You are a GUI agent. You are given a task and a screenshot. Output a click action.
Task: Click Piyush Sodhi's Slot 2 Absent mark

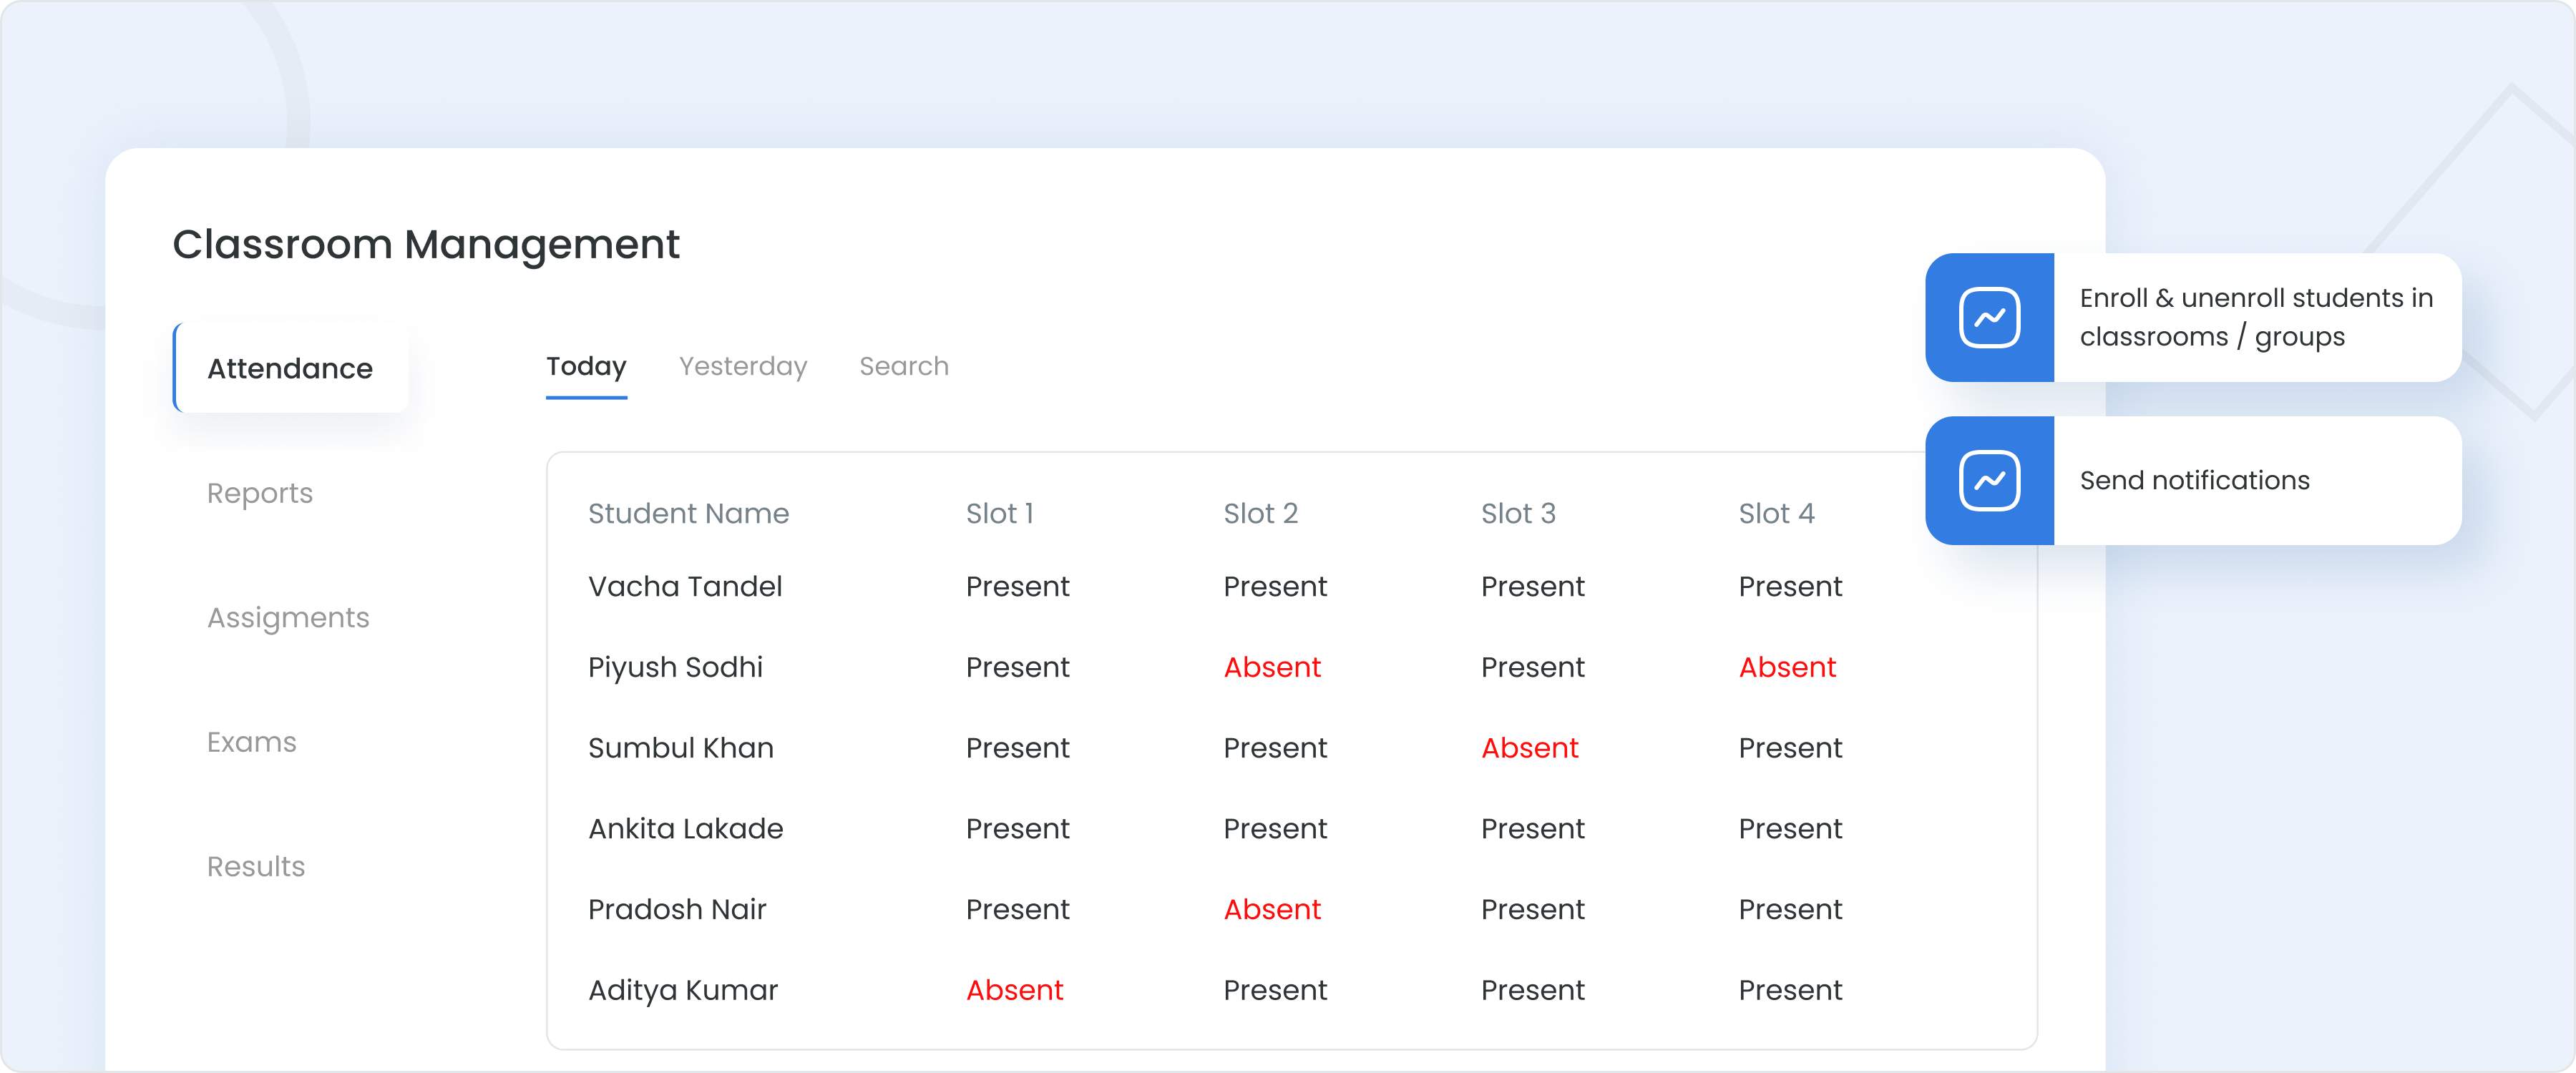(x=1272, y=667)
